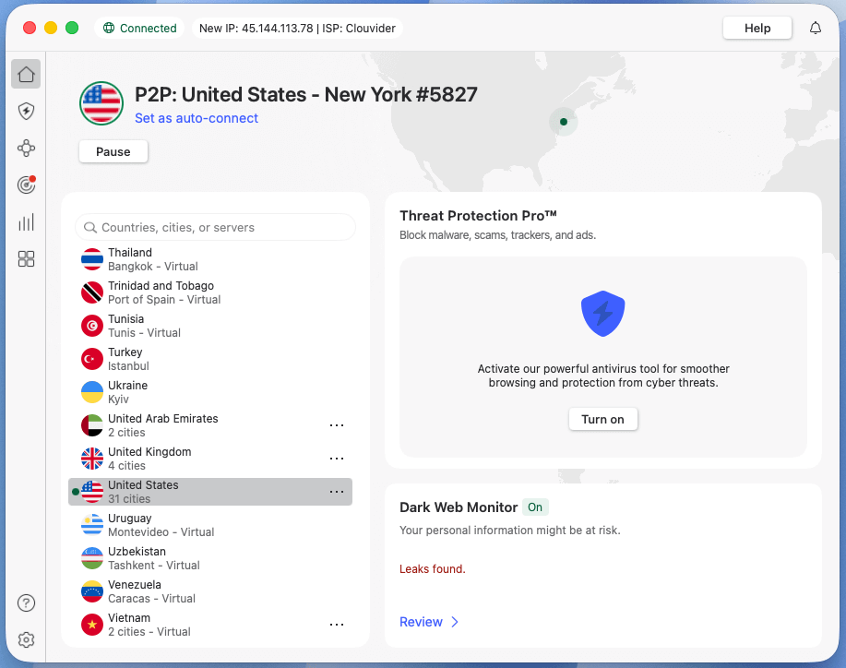Image resolution: width=846 pixels, height=668 pixels.
Task: Click the Vietnam flag icon
Action: pos(92,625)
